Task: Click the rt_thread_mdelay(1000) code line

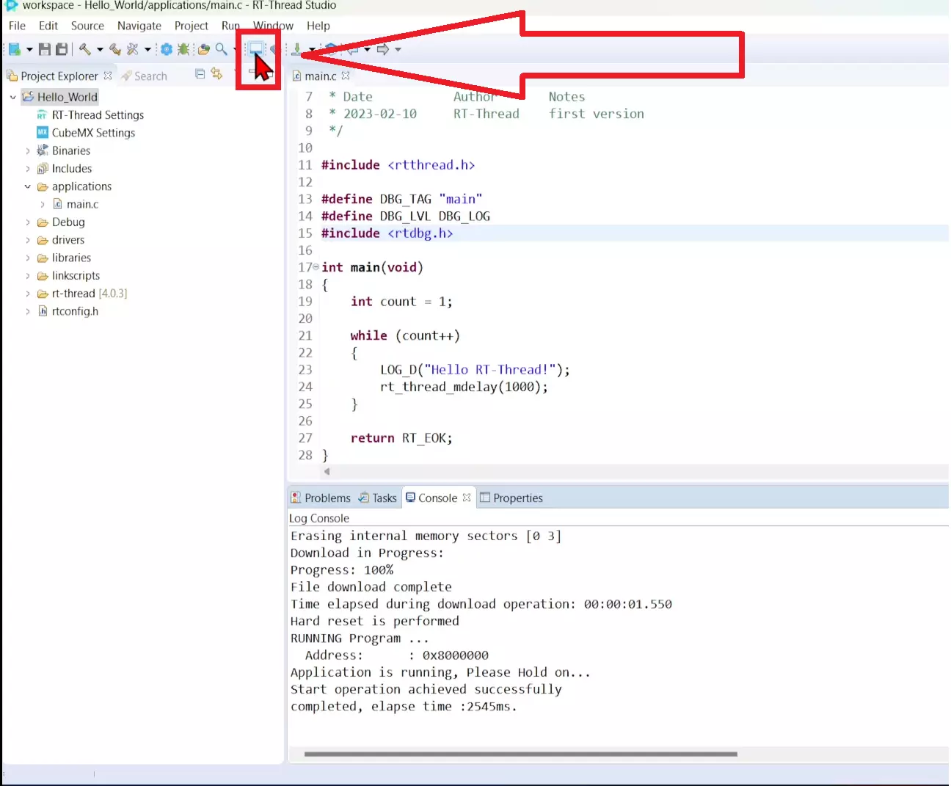Action: [464, 387]
